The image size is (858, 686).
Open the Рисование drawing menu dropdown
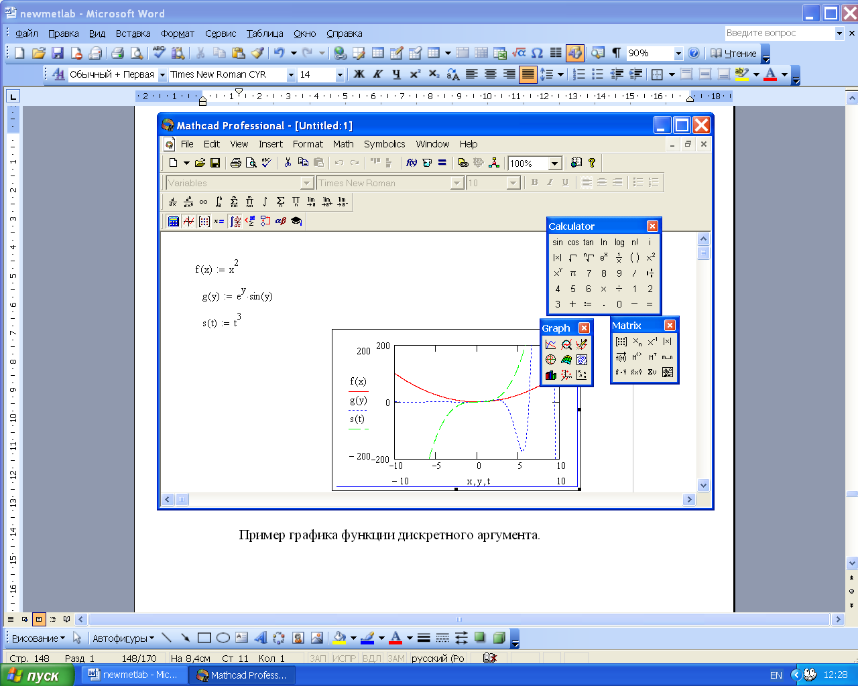coord(38,638)
